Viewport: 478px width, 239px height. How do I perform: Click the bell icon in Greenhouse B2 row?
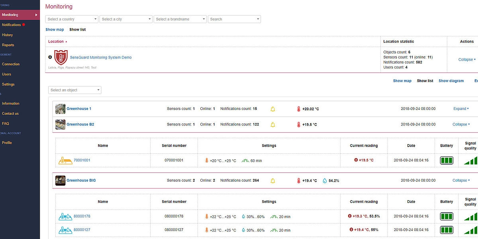273,124
